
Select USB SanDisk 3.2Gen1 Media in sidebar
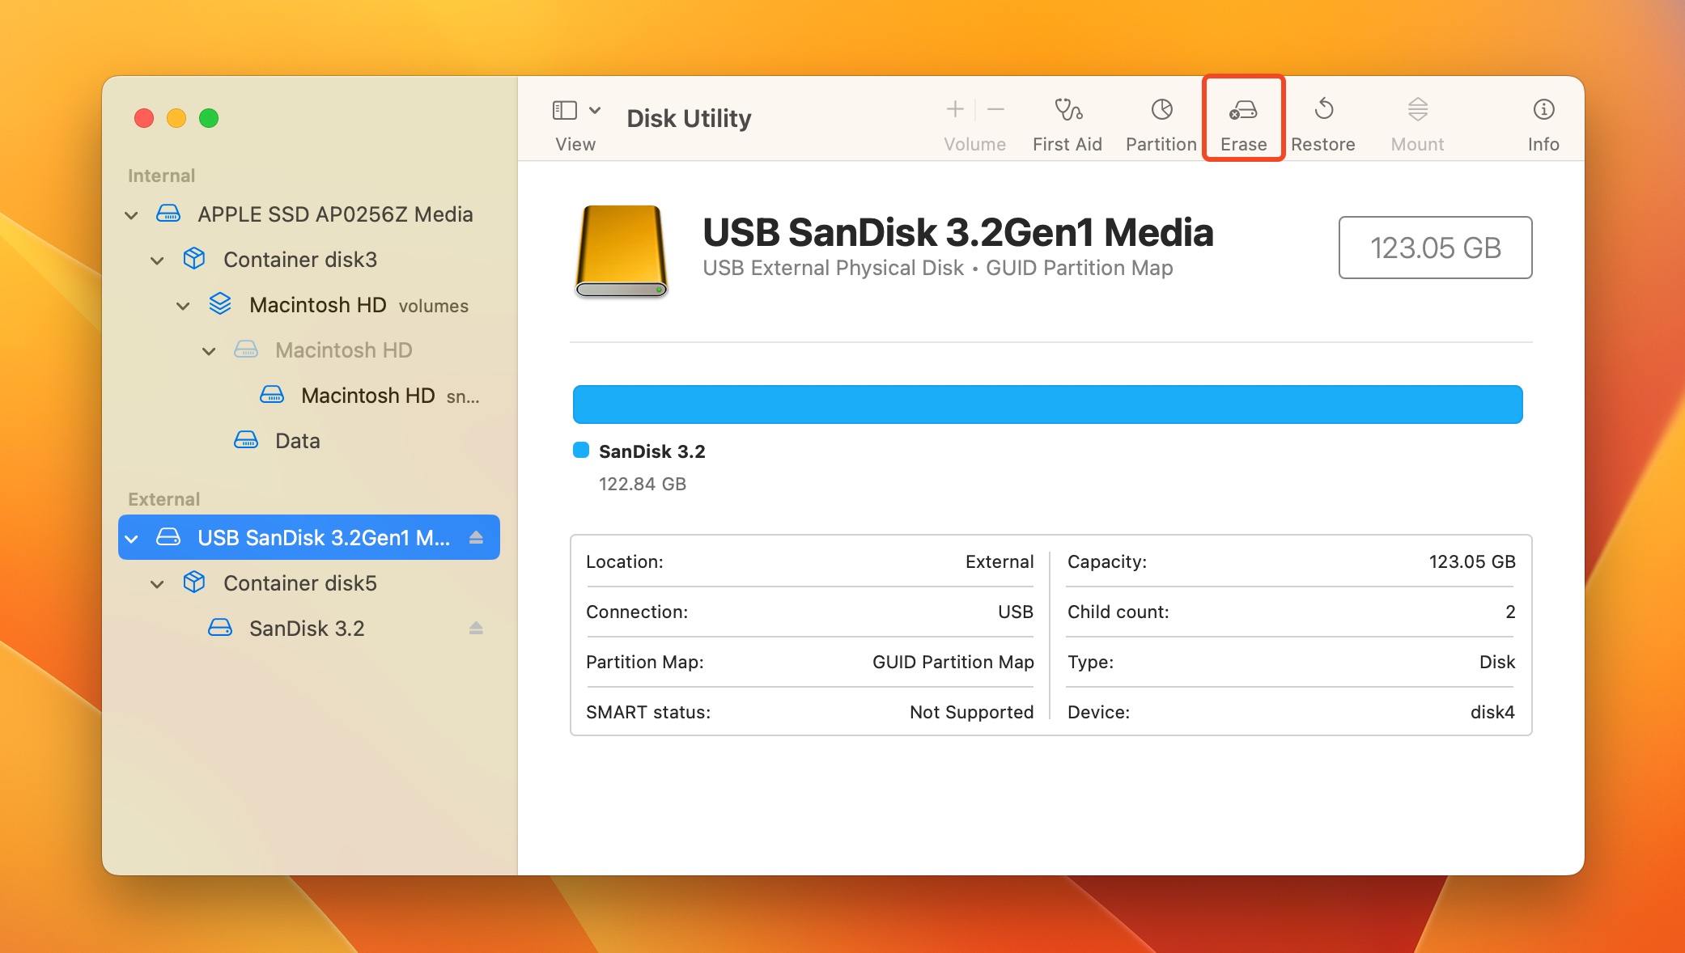(309, 537)
